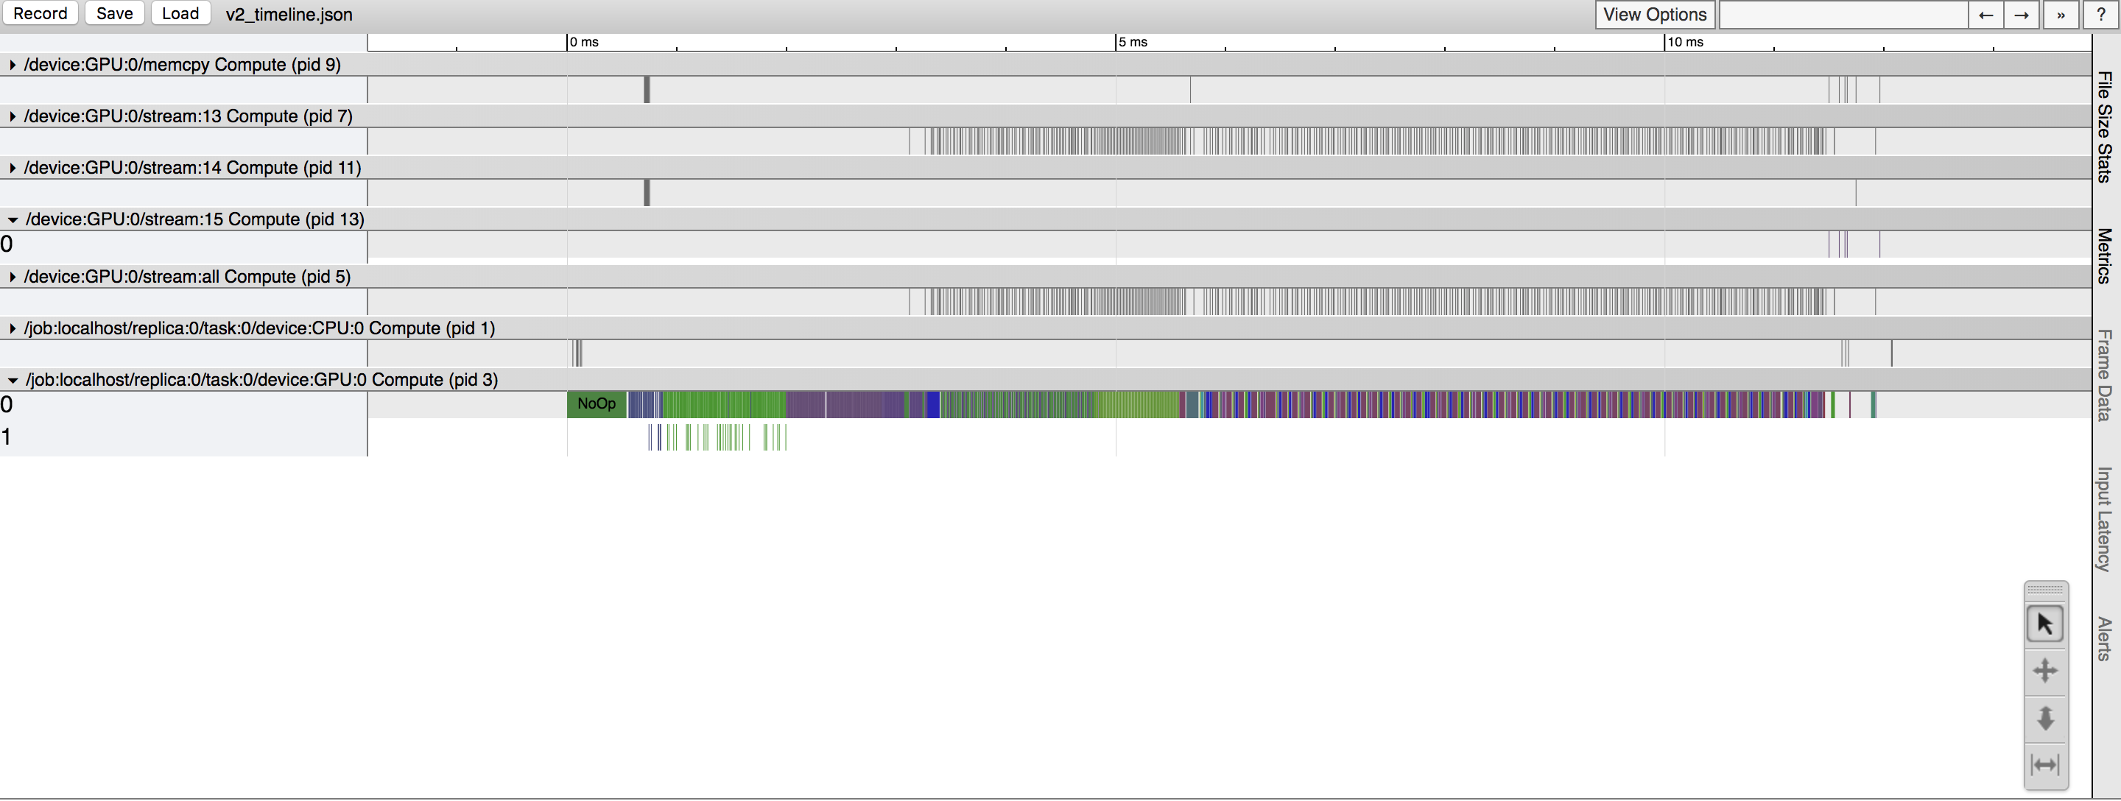Go to previous search result arrow
The height and width of the screenshot is (801, 2121).
[x=1985, y=15]
